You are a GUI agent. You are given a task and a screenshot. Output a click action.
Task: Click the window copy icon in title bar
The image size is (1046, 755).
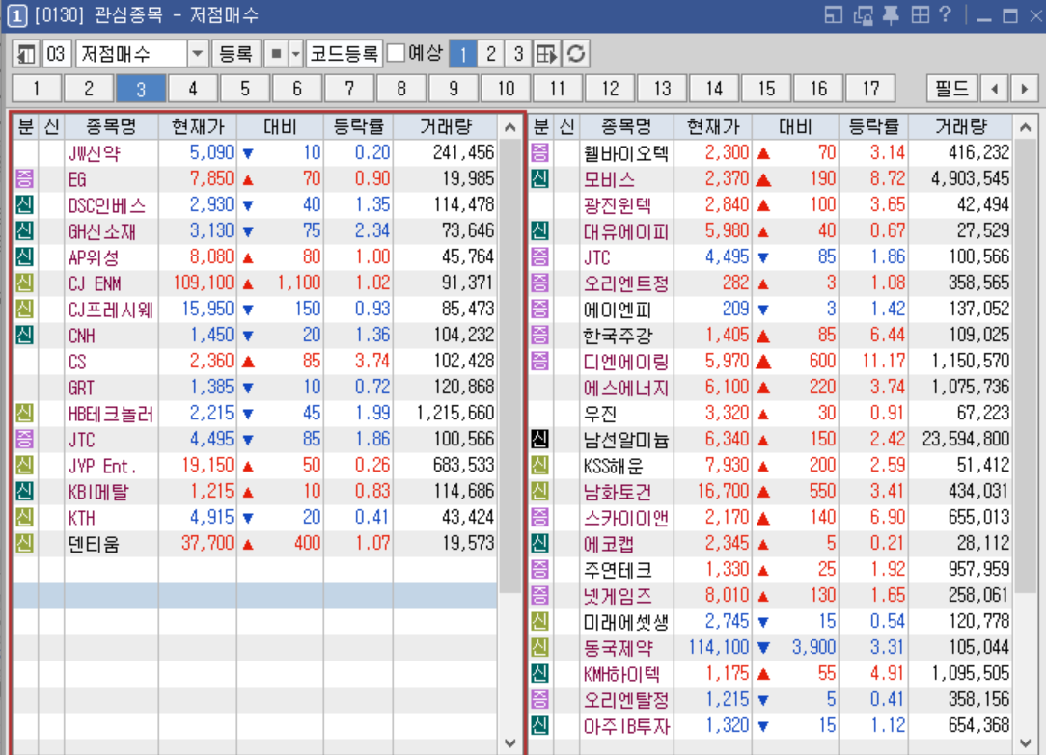(x=863, y=14)
